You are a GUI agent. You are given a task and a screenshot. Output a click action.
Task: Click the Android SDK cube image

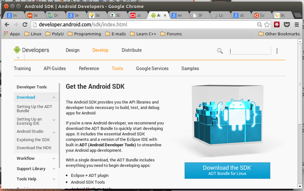coord(227,115)
